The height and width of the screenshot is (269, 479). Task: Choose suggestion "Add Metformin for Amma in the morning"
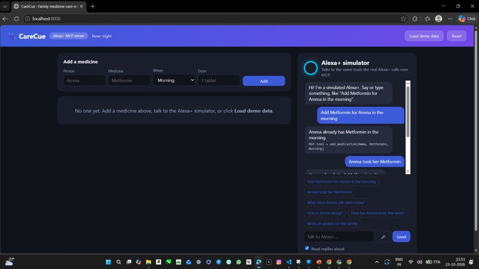pyautogui.click(x=341, y=181)
